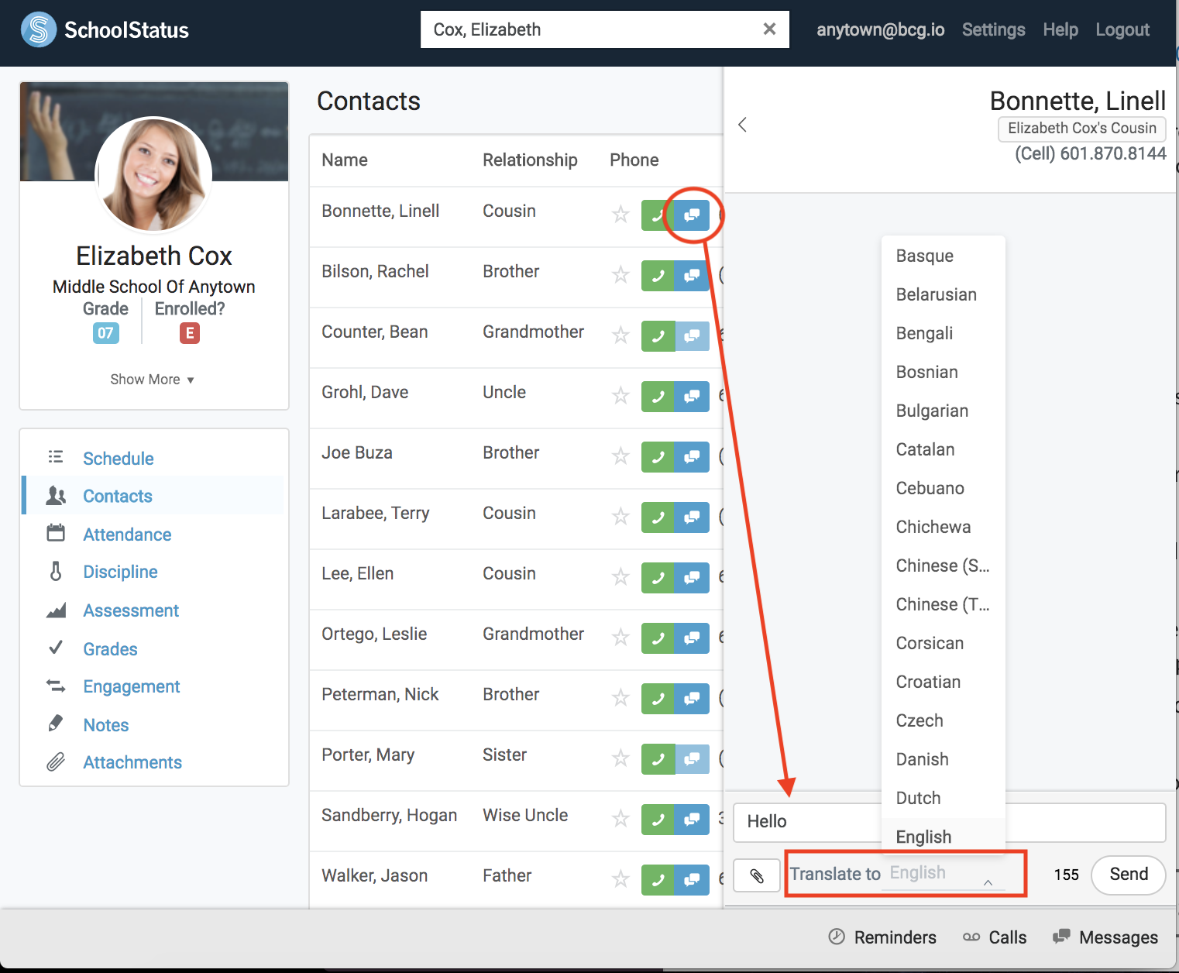Image resolution: width=1179 pixels, height=973 pixels.
Task: Open the Messages tray in bottom bar
Action: coord(1105,937)
